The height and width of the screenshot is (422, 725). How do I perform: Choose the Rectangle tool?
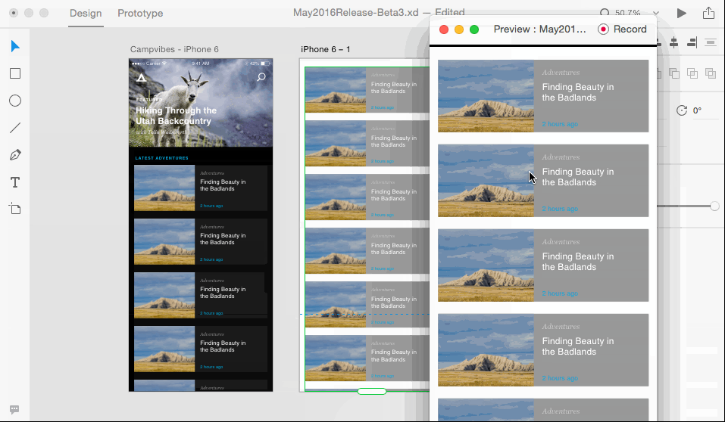pyautogui.click(x=15, y=73)
